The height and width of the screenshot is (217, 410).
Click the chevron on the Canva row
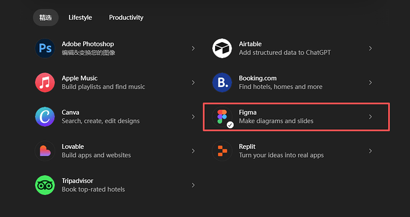click(193, 117)
